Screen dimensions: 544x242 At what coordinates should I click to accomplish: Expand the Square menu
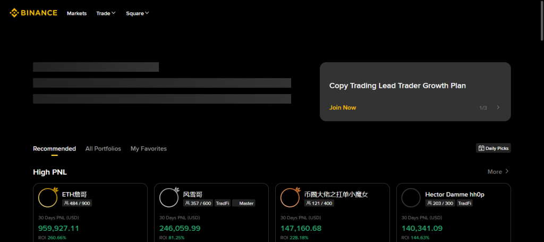(x=138, y=13)
